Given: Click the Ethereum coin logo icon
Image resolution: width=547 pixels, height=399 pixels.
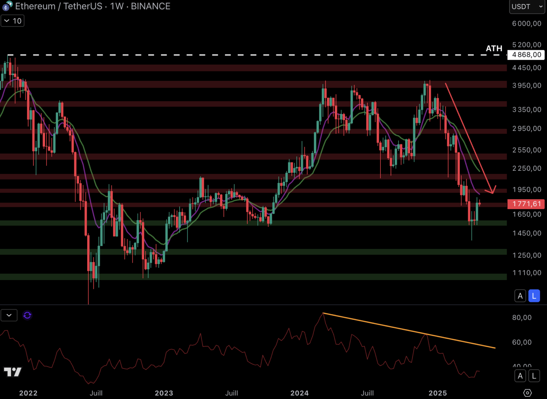Looking at the screenshot, I should 7,6.
